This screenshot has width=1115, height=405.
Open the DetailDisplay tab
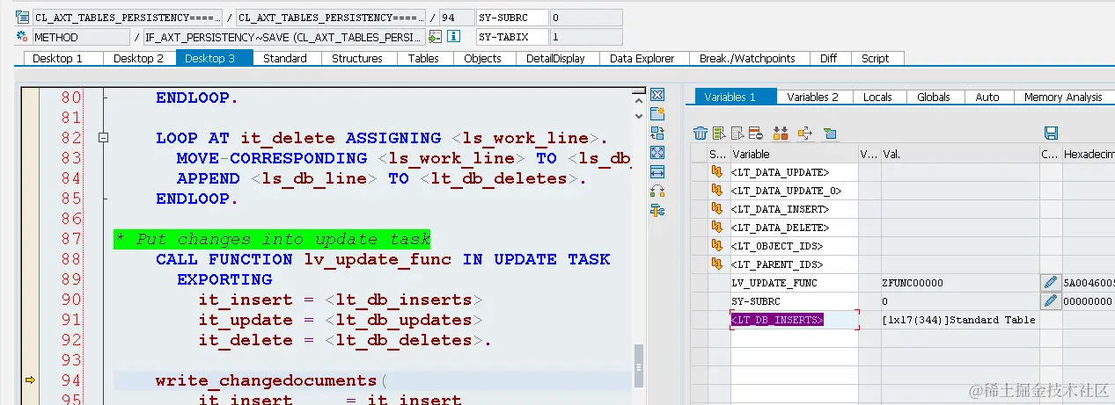[x=555, y=58]
